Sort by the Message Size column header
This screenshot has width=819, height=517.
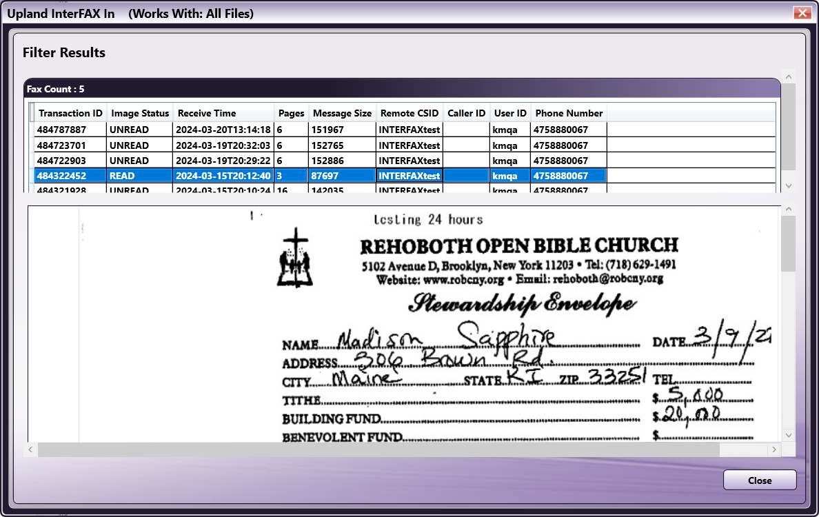point(342,113)
